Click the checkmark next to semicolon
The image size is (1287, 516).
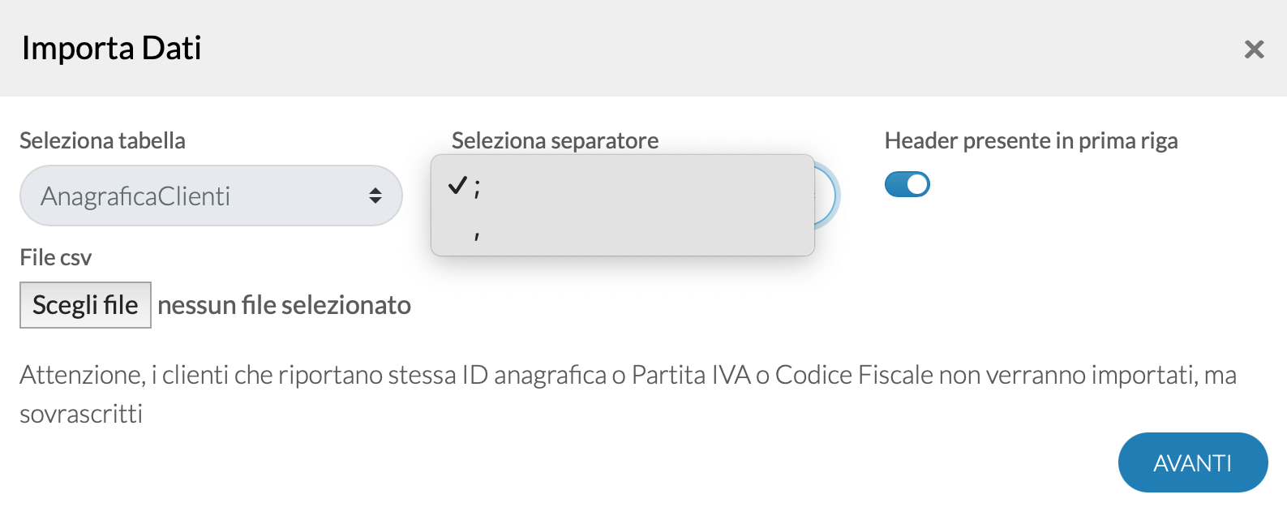pyautogui.click(x=457, y=186)
